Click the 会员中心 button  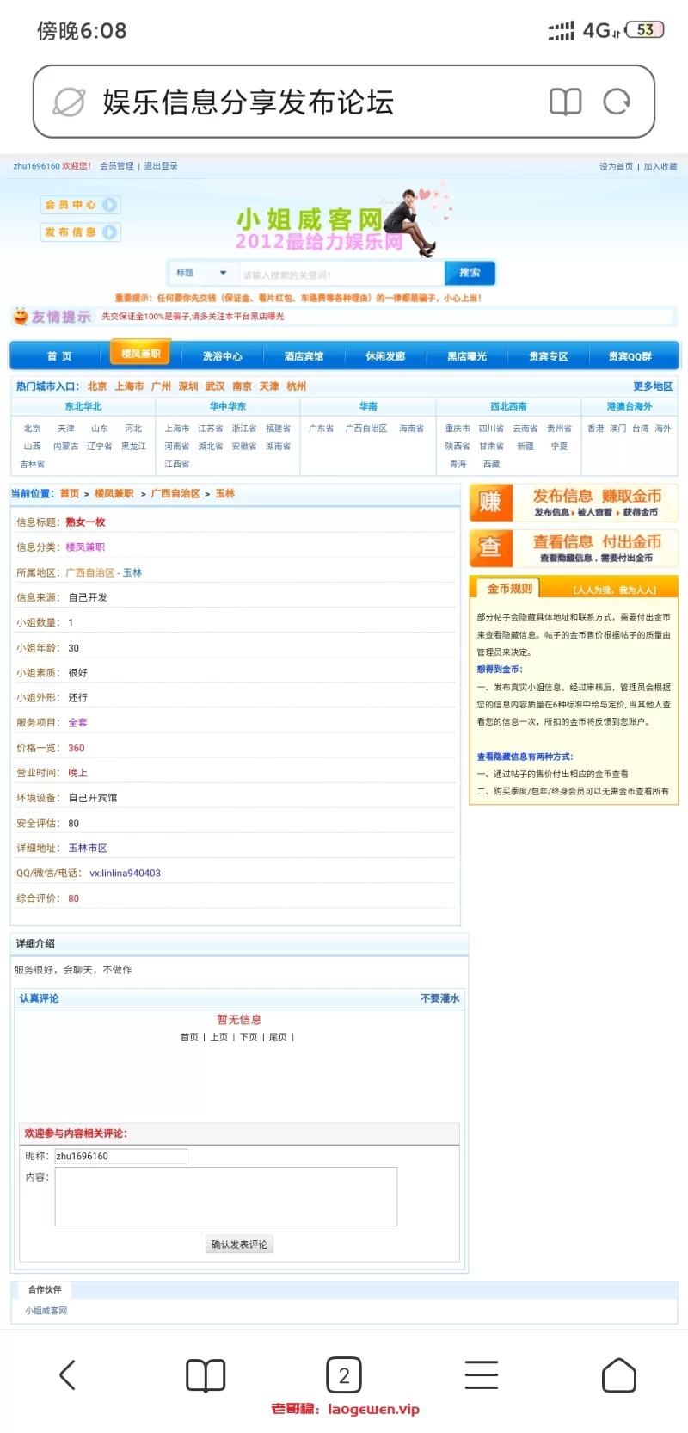[80, 205]
